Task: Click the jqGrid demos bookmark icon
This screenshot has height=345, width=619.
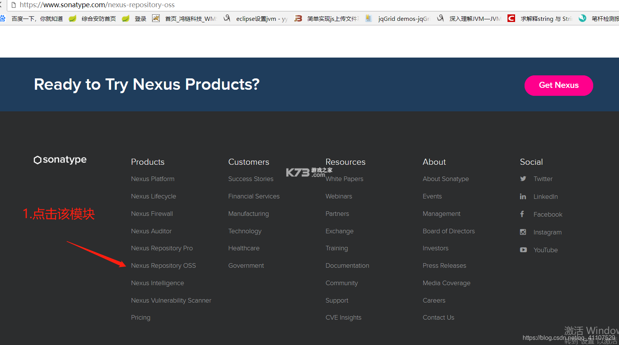Action: [x=368, y=18]
